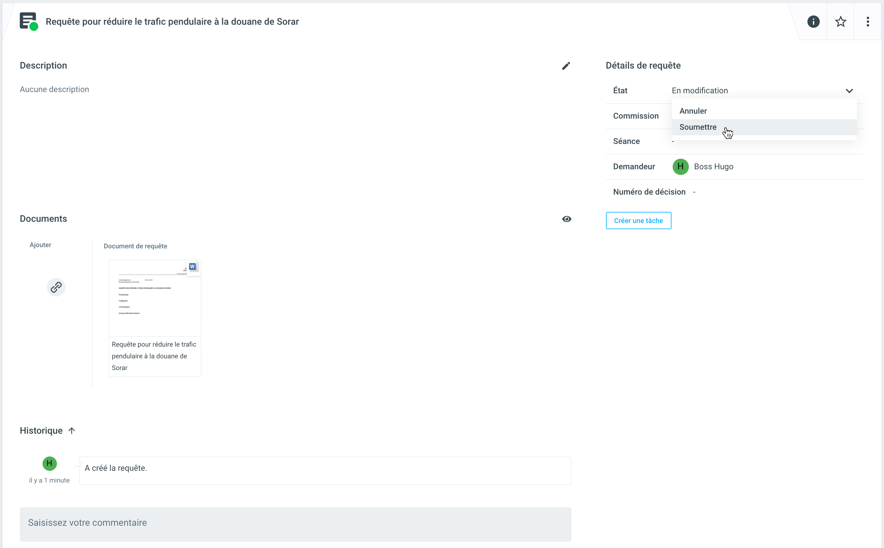The width and height of the screenshot is (884, 548).
Task: Open the three-dot more options menu
Action: coord(867,22)
